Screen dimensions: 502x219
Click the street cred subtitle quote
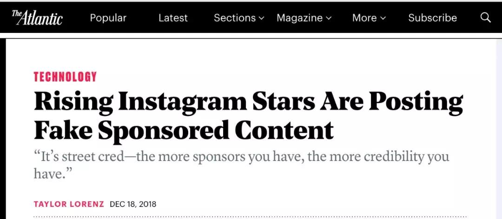coord(241,165)
